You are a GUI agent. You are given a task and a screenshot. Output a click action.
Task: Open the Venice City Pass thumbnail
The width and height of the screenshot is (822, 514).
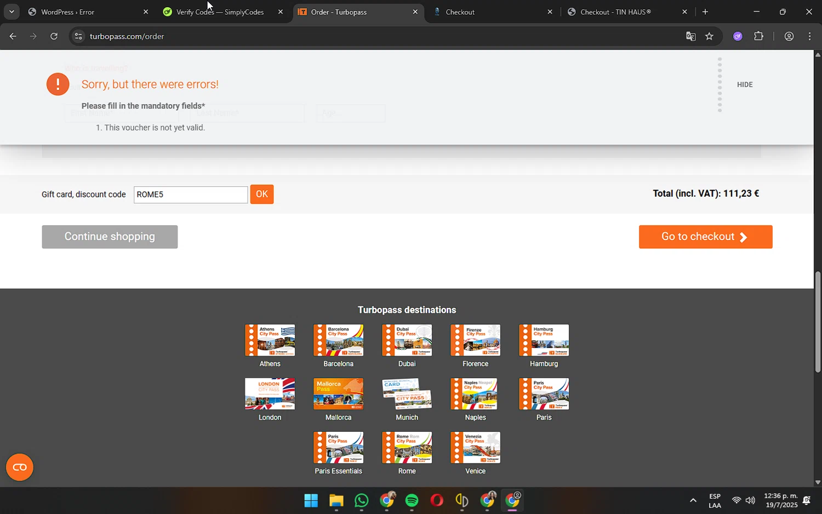click(x=475, y=448)
